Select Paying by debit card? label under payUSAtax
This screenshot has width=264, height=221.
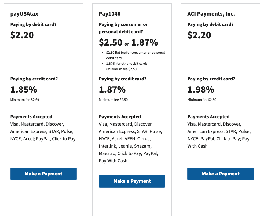34,24
